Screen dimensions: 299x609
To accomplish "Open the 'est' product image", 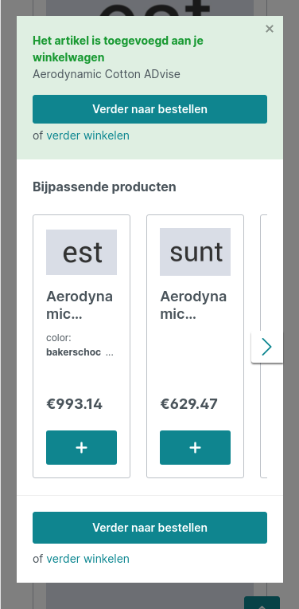I will tap(81, 252).
